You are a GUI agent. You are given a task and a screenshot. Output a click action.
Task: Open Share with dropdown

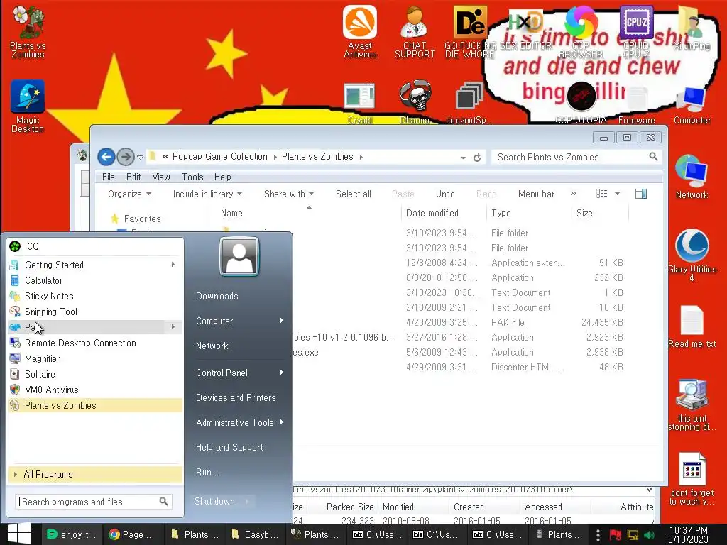[289, 194]
